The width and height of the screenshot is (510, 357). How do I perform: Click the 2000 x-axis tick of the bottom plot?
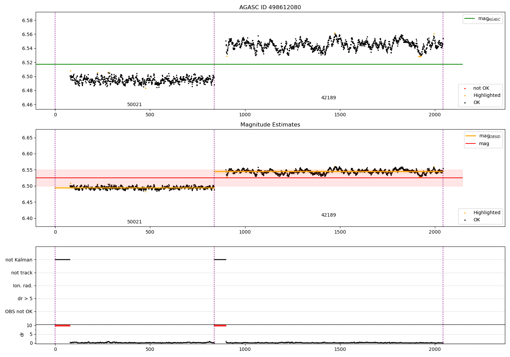(x=435, y=350)
